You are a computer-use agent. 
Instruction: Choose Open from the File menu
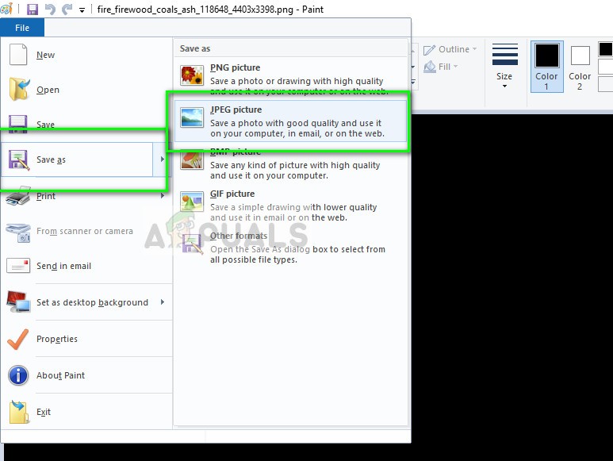click(x=86, y=90)
